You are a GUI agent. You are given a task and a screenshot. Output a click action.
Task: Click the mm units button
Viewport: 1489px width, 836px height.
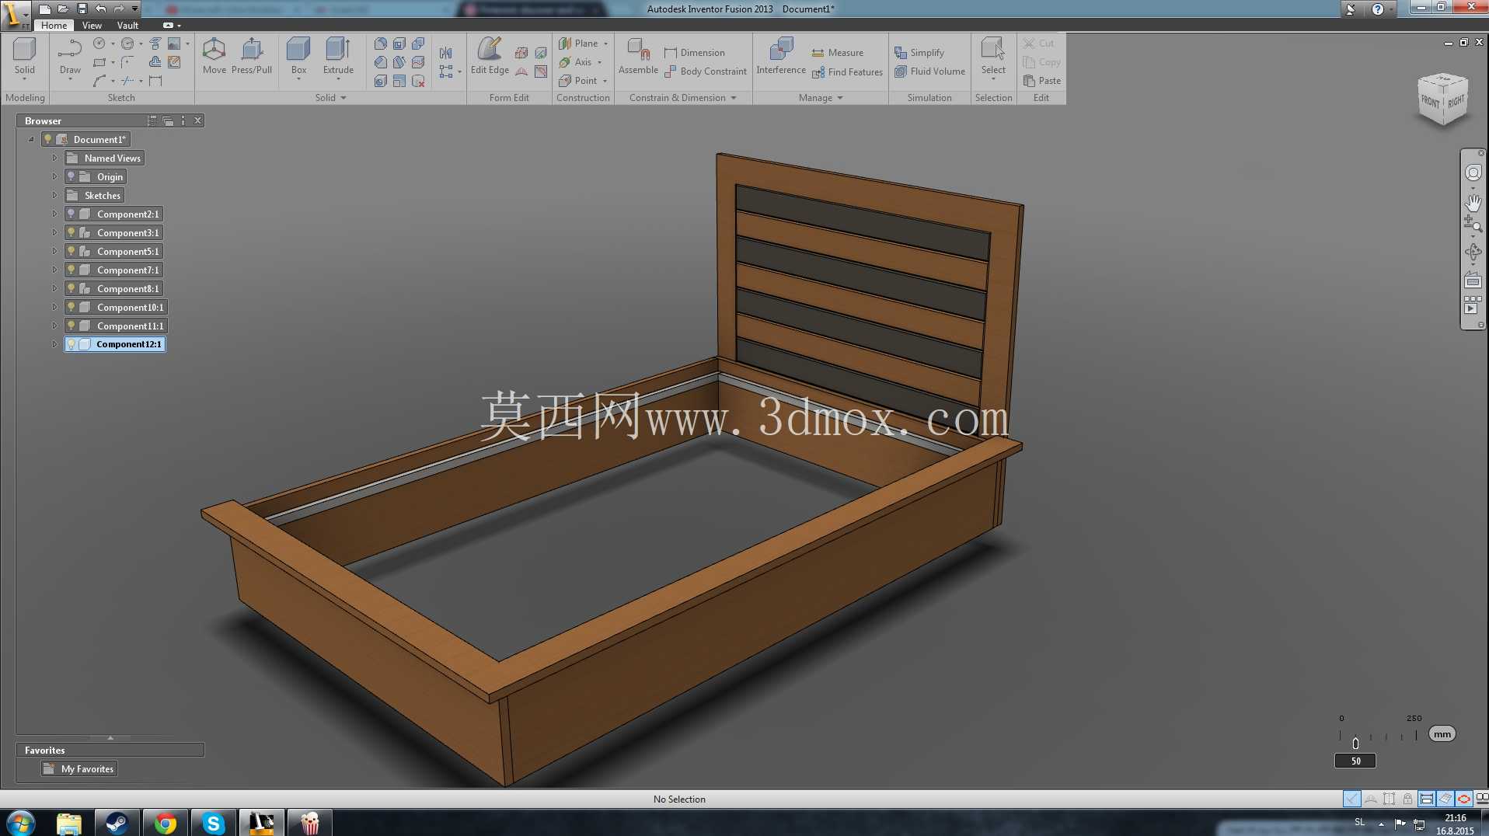1442,734
